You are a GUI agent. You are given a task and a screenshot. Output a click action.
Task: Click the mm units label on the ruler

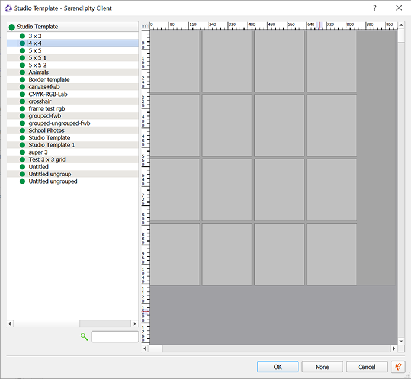(145, 26)
